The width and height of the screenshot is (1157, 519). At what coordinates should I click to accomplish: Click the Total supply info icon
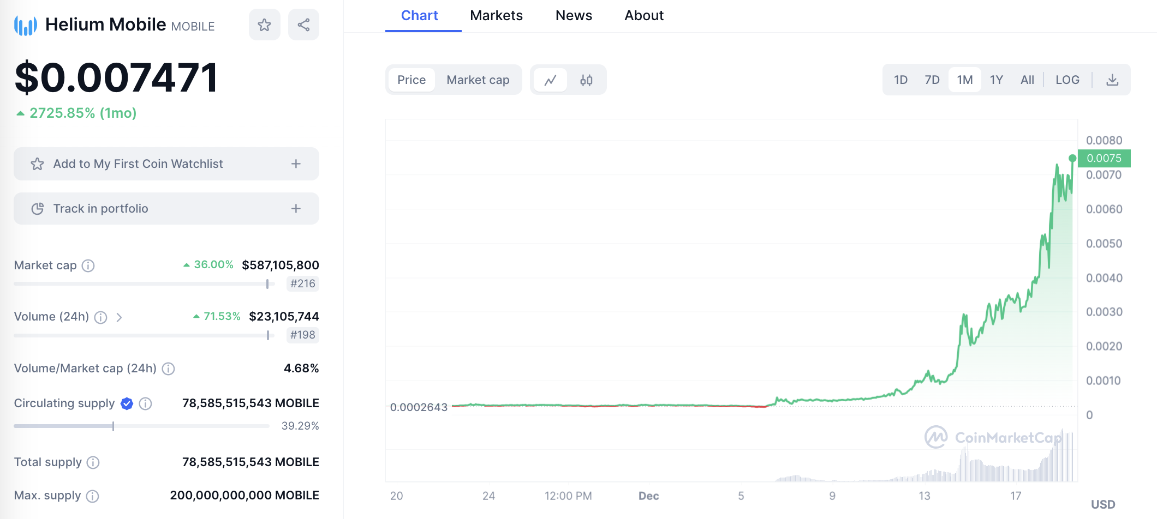pos(93,463)
